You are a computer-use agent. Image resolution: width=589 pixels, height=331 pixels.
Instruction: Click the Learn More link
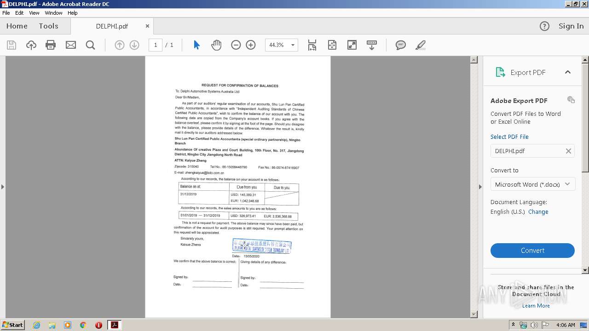(536, 306)
